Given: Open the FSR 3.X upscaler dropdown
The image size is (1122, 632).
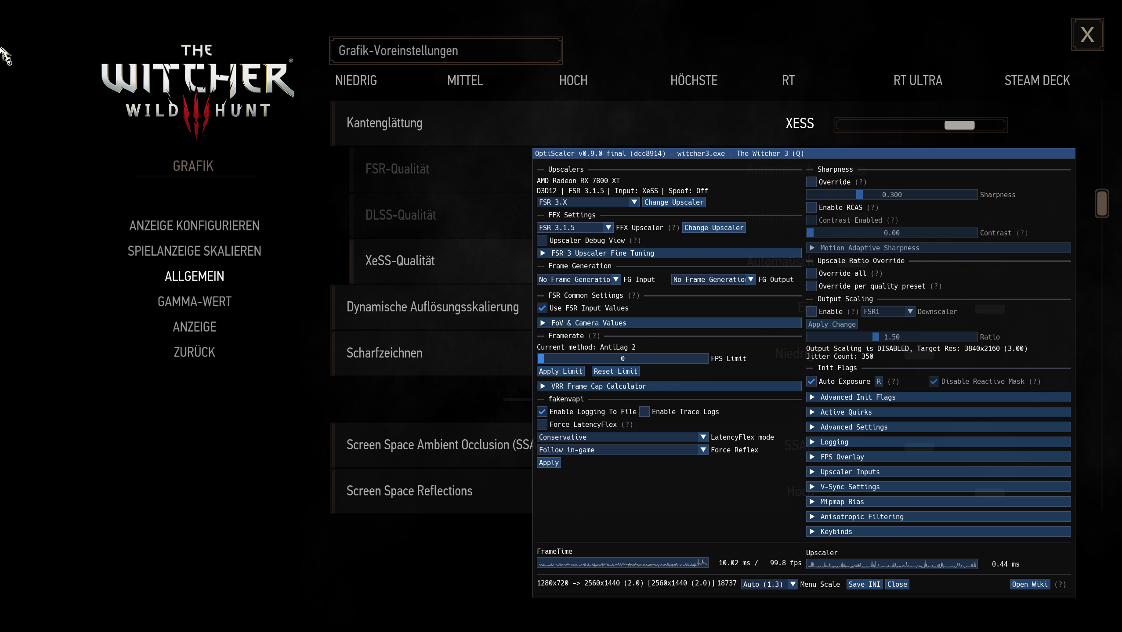Looking at the screenshot, I should 588,202.
